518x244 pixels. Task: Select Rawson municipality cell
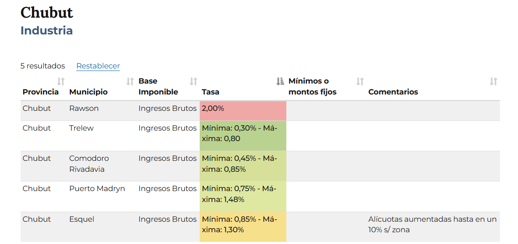pyautogui.click(x=84, y=108)
